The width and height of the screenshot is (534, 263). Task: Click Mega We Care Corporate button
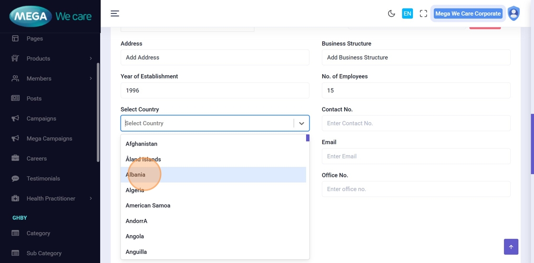coord(468,14)
